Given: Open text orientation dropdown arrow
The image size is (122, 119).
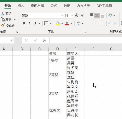Looking at the screenshot, I should [x=114, y=15].
